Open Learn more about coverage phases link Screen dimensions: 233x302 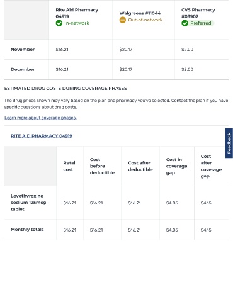tap(40, 118)
